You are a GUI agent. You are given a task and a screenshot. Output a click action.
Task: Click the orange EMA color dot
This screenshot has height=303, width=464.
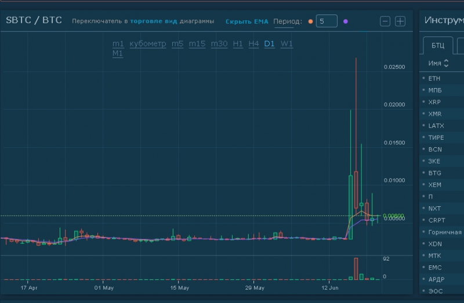tap(310, 21)
